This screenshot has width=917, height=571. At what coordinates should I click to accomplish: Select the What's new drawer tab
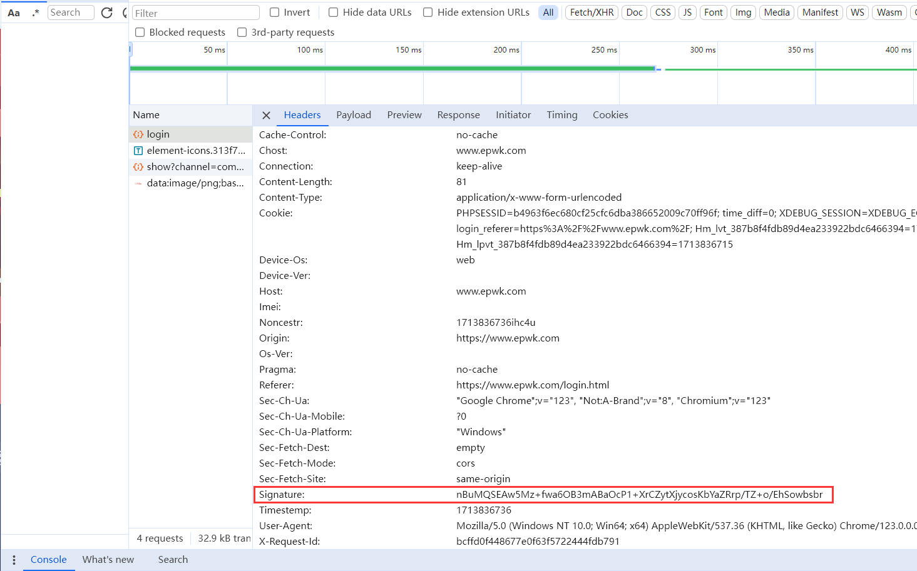click(x=108, y=560)
